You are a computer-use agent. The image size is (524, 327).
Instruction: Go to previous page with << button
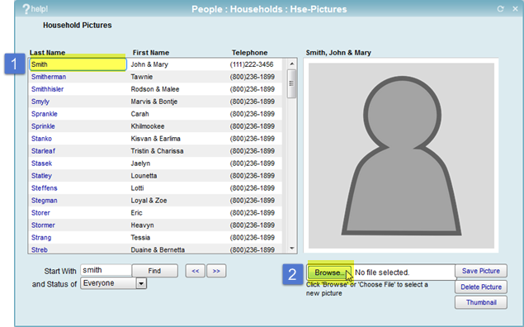[196, 271]
